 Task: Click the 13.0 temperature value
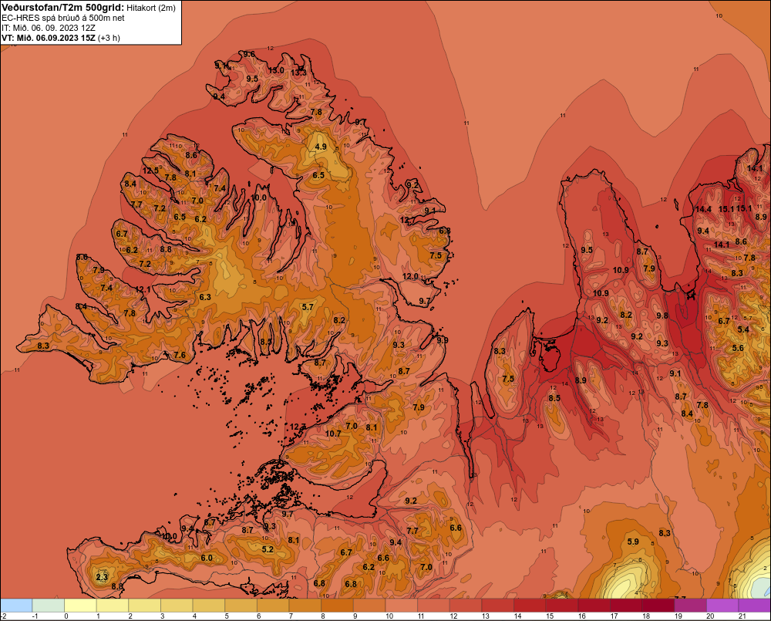[x=276, y=70]
